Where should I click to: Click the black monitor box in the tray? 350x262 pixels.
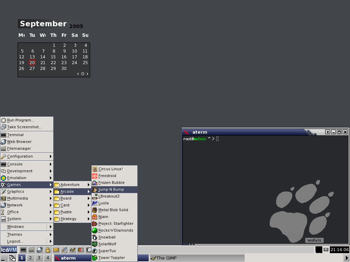click(x=319, y=250)
